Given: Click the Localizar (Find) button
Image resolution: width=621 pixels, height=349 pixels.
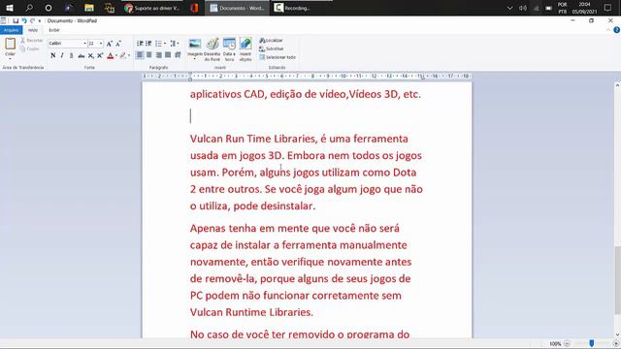Looking at the screenshot, I should click(272, 41).
